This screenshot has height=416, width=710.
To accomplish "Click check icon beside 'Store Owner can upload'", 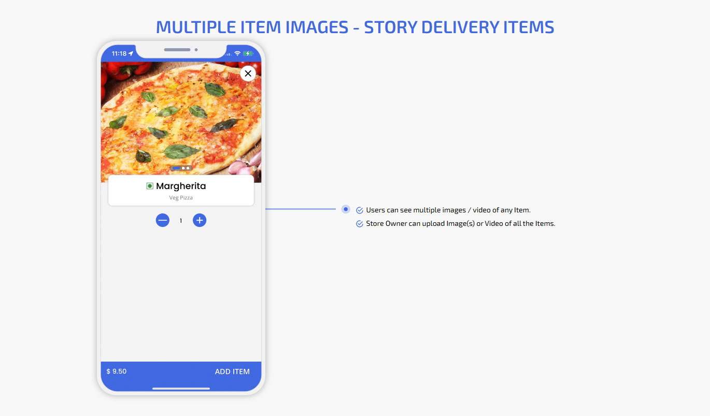I will point(360,224).
